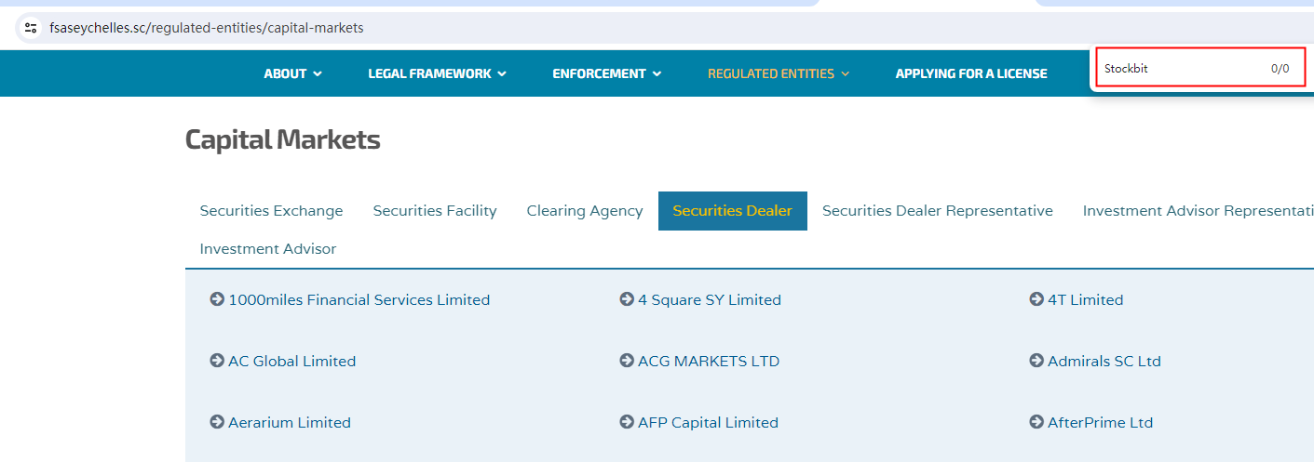Switch to the Securities Exchange tab

[271, 211]
